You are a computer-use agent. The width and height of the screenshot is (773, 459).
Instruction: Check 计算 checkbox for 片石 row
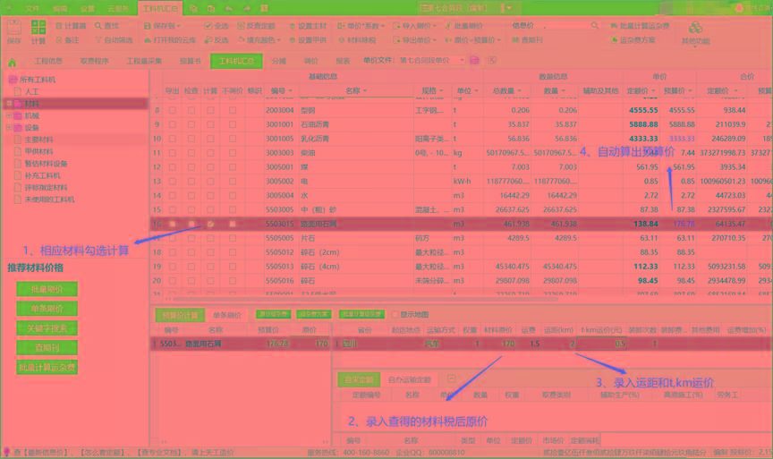click(210, 238)
